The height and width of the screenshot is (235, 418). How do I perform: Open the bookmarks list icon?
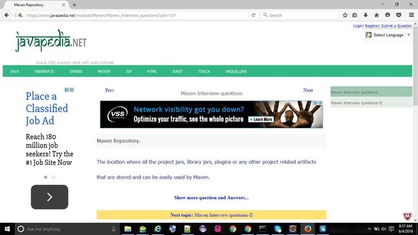pyautogui.click(x=355, y=15)
